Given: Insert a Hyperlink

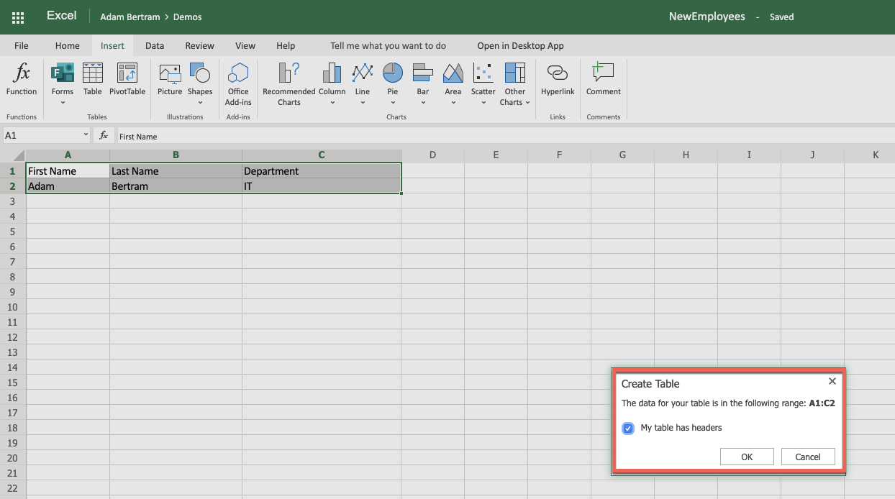Looking at the screenshot, I should tap(558, 79).
